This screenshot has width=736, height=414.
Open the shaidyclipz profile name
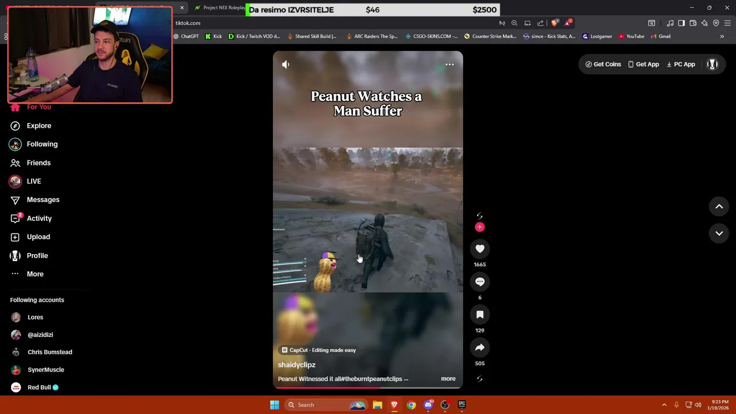pyautogui.click(x=297, y=365)
